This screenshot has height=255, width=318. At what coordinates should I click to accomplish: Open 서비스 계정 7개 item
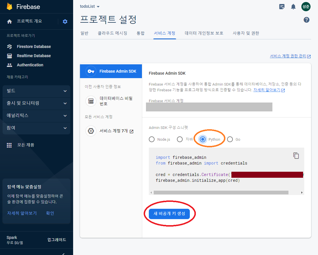111,131
